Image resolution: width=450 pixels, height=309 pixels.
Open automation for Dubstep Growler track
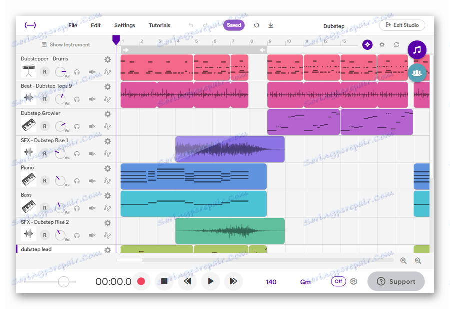coord(107,126)
